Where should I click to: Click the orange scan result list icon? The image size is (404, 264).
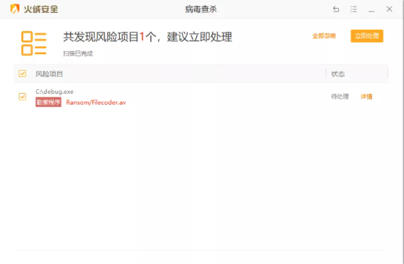click(x=34, y=42)
